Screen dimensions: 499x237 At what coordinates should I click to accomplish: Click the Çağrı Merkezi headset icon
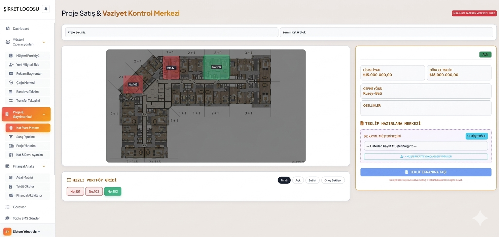[11, 82]
